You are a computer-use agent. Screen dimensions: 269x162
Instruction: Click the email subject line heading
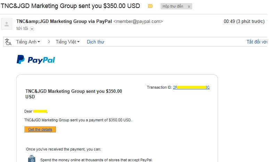(71, 6)
